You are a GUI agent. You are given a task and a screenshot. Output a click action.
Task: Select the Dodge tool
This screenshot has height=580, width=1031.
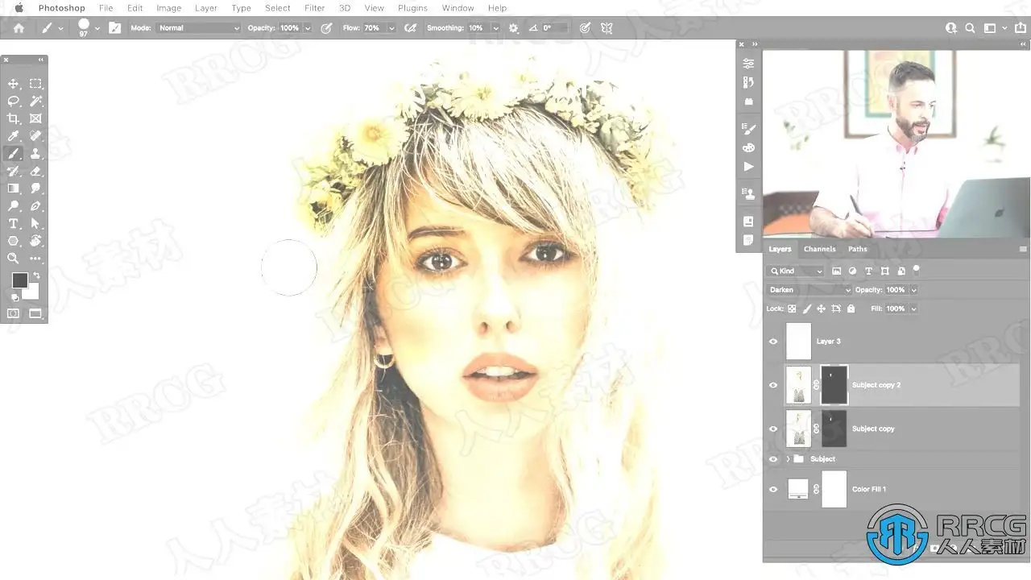point(14,206)
